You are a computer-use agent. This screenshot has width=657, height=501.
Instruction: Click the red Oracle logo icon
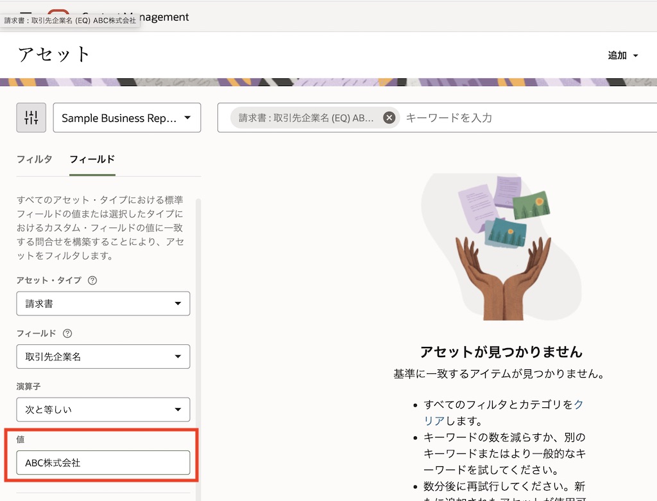click(58, 12)
